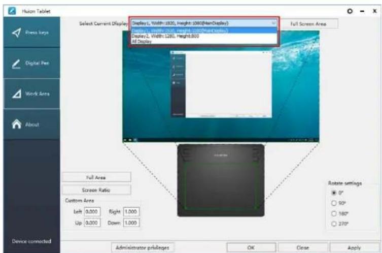Click the Select Current Display label
This screenshot has height=253, width=382.
103,23
